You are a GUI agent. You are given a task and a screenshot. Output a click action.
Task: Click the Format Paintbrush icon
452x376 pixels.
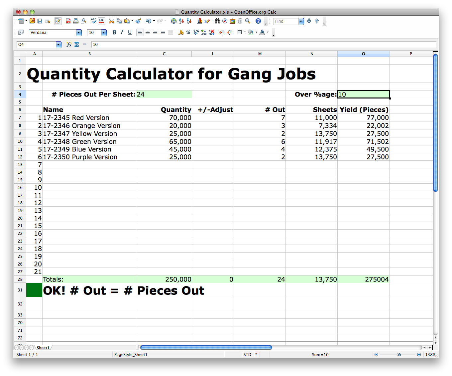(x=138, y=21)
